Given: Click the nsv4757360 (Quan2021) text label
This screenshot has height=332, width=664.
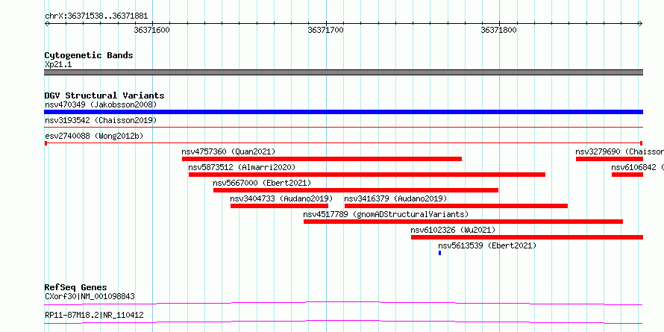Looking at the screenshot, I should point(228,151).
